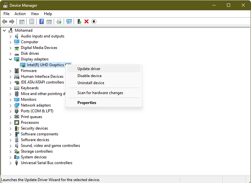Choose Update driver from the context menu
Screen dimensions: 251x183
tap(104, 69)
